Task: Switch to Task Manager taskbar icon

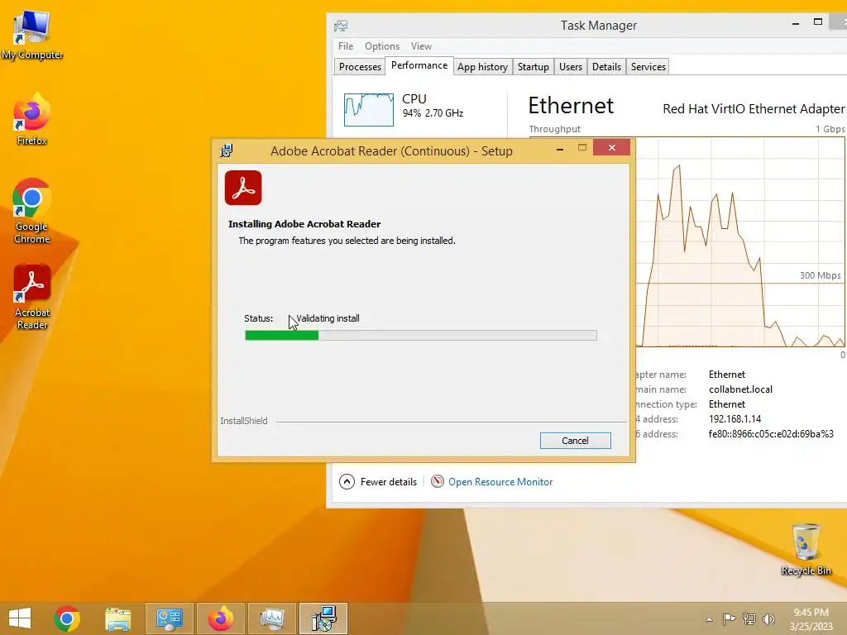Action: point(271,618)
